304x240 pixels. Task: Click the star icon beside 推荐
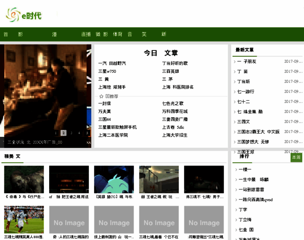[101, 96]
